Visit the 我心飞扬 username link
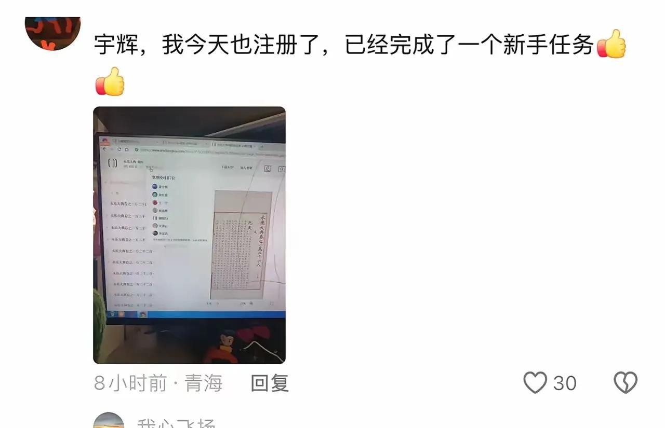The image size is (665, 428). click(x=176, y=422)
